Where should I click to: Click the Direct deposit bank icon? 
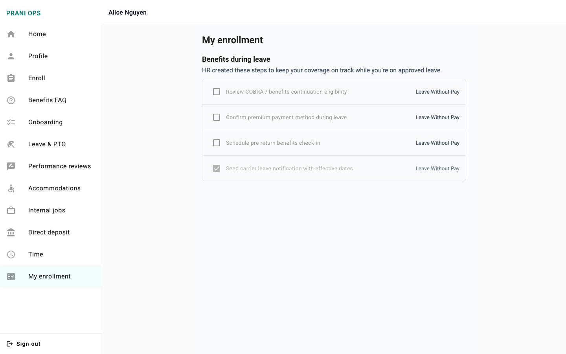click(x=11, y=232)
